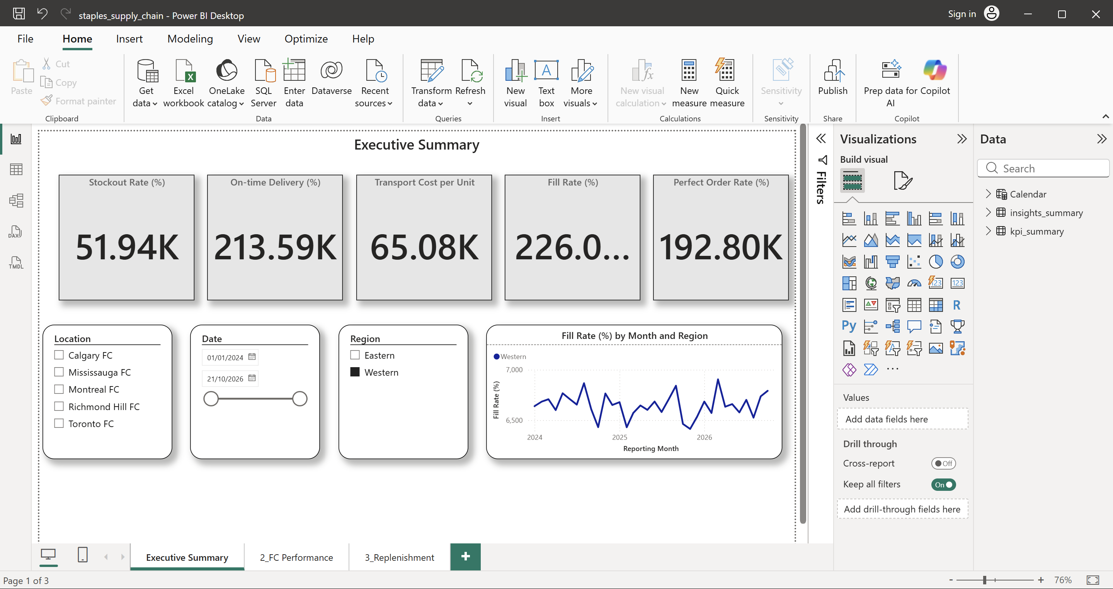Select the Slicer visual icon
This screenshot has height=589, width=1113.
892,305
